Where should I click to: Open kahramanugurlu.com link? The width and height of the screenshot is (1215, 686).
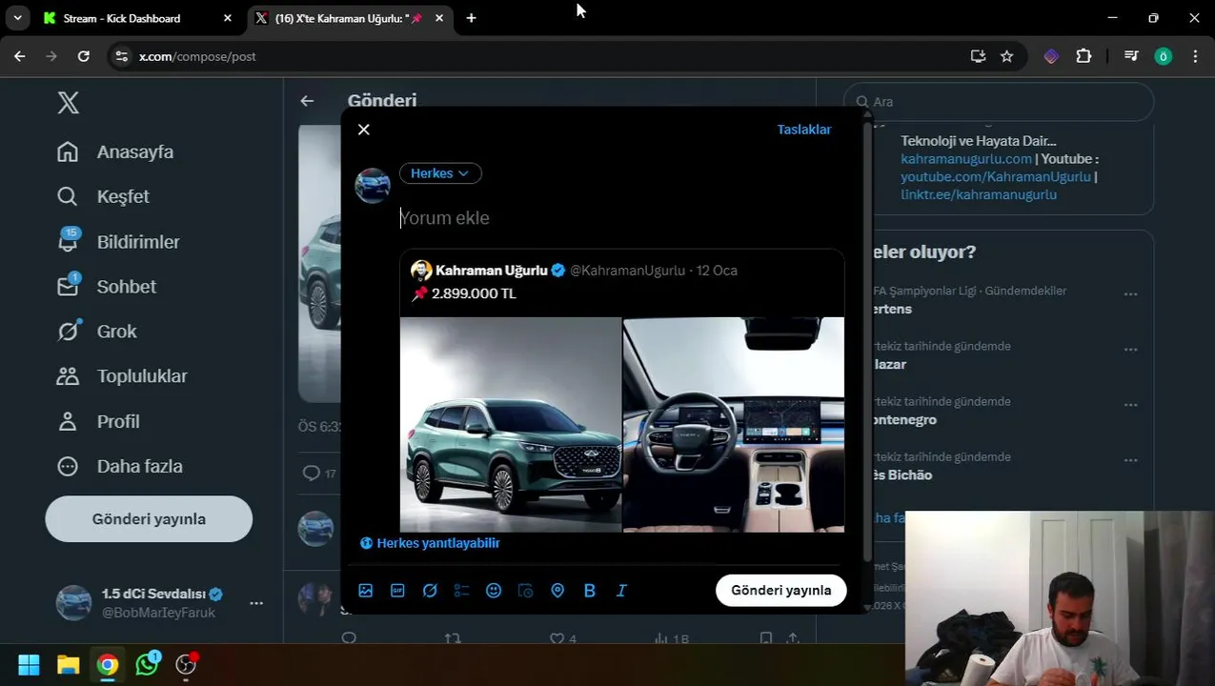coord(966,159)
